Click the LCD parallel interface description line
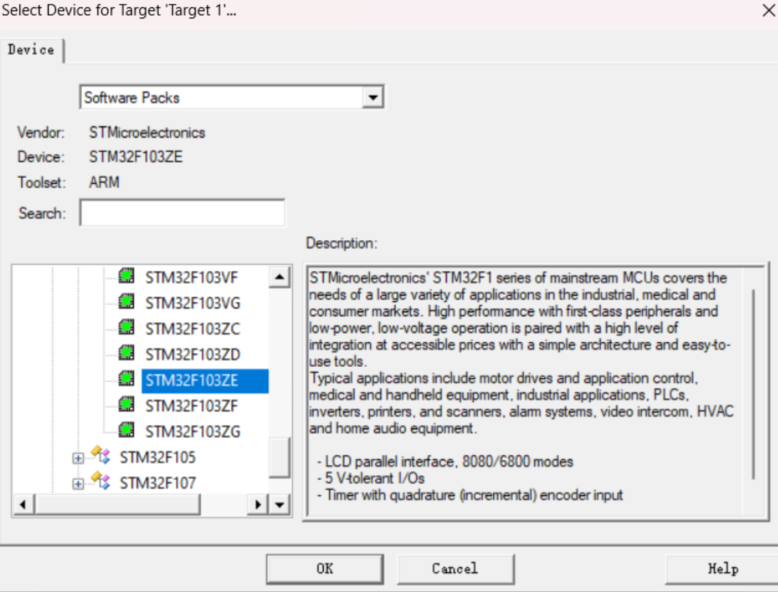 [x=445, y=461]
